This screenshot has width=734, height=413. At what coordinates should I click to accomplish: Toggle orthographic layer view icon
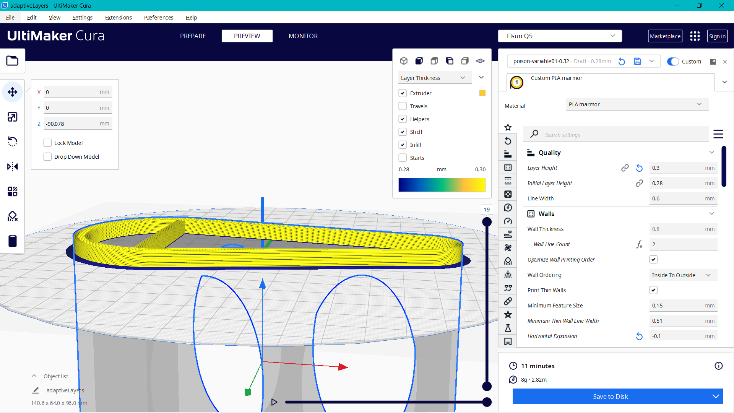[x=480, y=61]
